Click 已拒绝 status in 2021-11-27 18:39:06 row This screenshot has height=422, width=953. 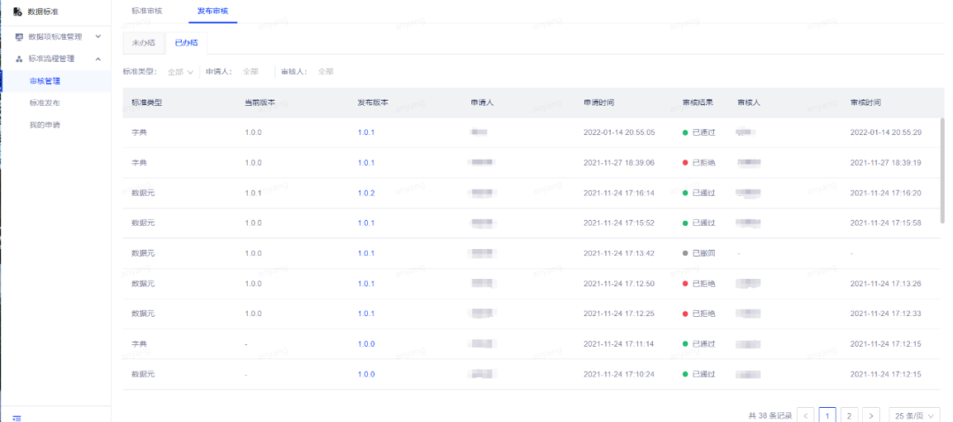click(704, 162)
